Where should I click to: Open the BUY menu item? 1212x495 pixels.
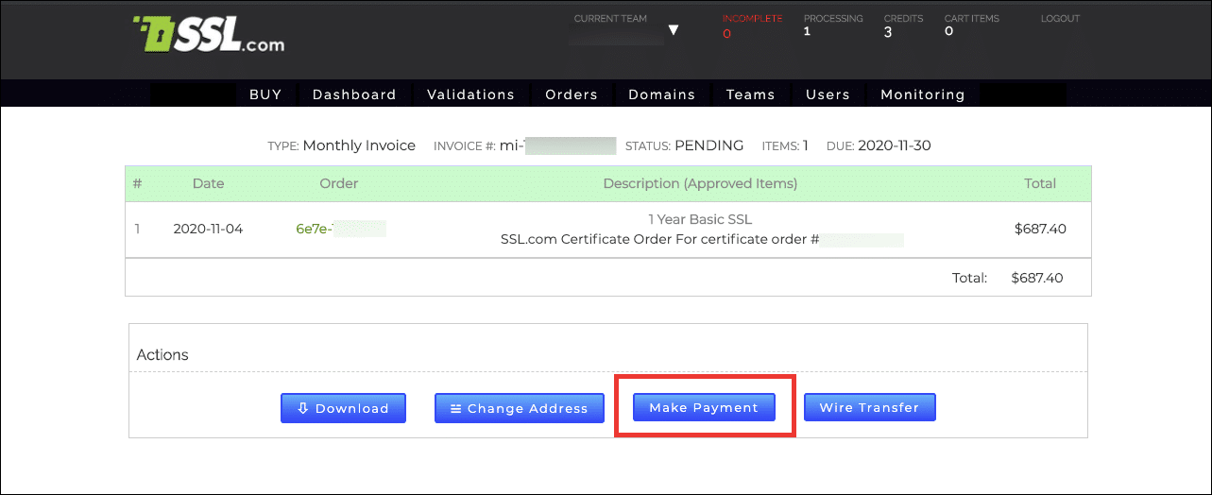[x=266, y=94]
